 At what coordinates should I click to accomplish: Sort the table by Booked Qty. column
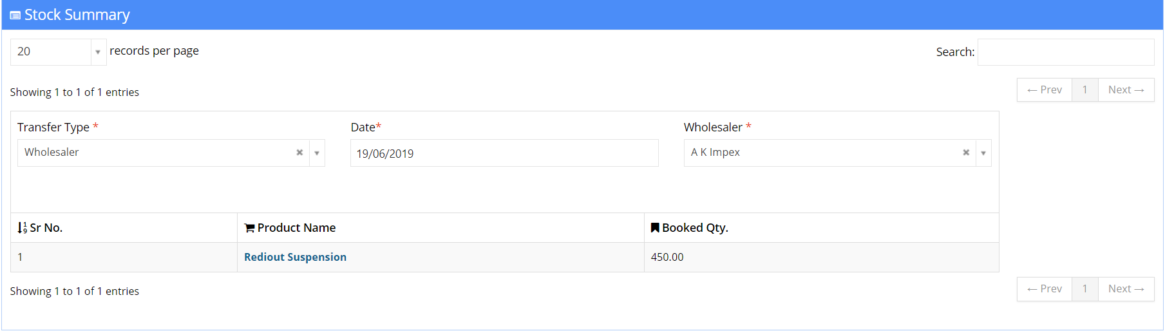tap(821, 228)
